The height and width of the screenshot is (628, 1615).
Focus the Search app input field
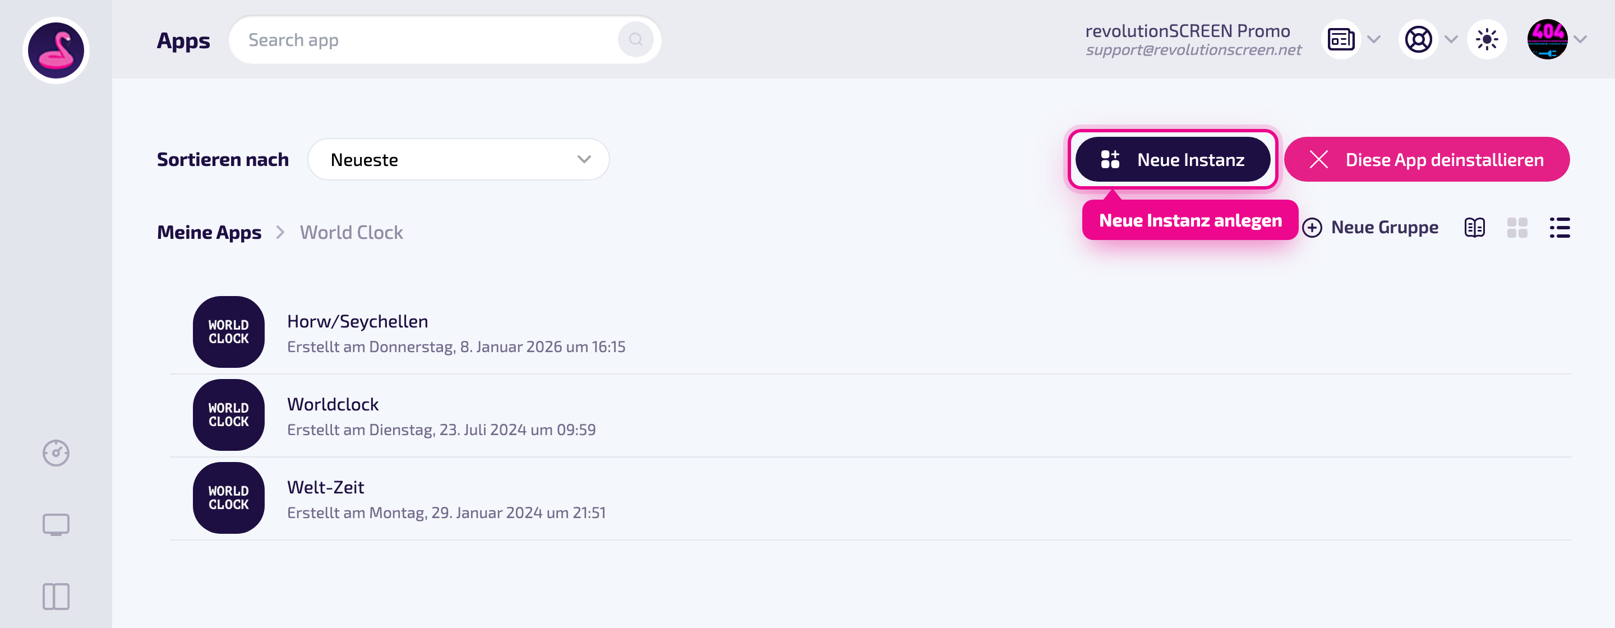click(431, 39)
